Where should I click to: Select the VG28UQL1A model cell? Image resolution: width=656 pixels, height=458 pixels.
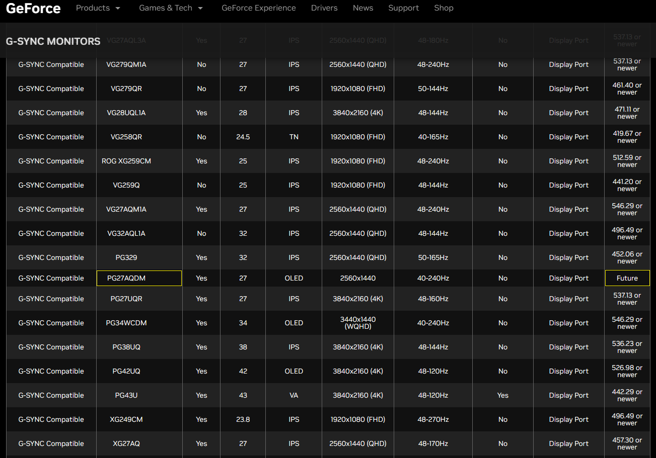pyautogui.click(x=126, y=113)
